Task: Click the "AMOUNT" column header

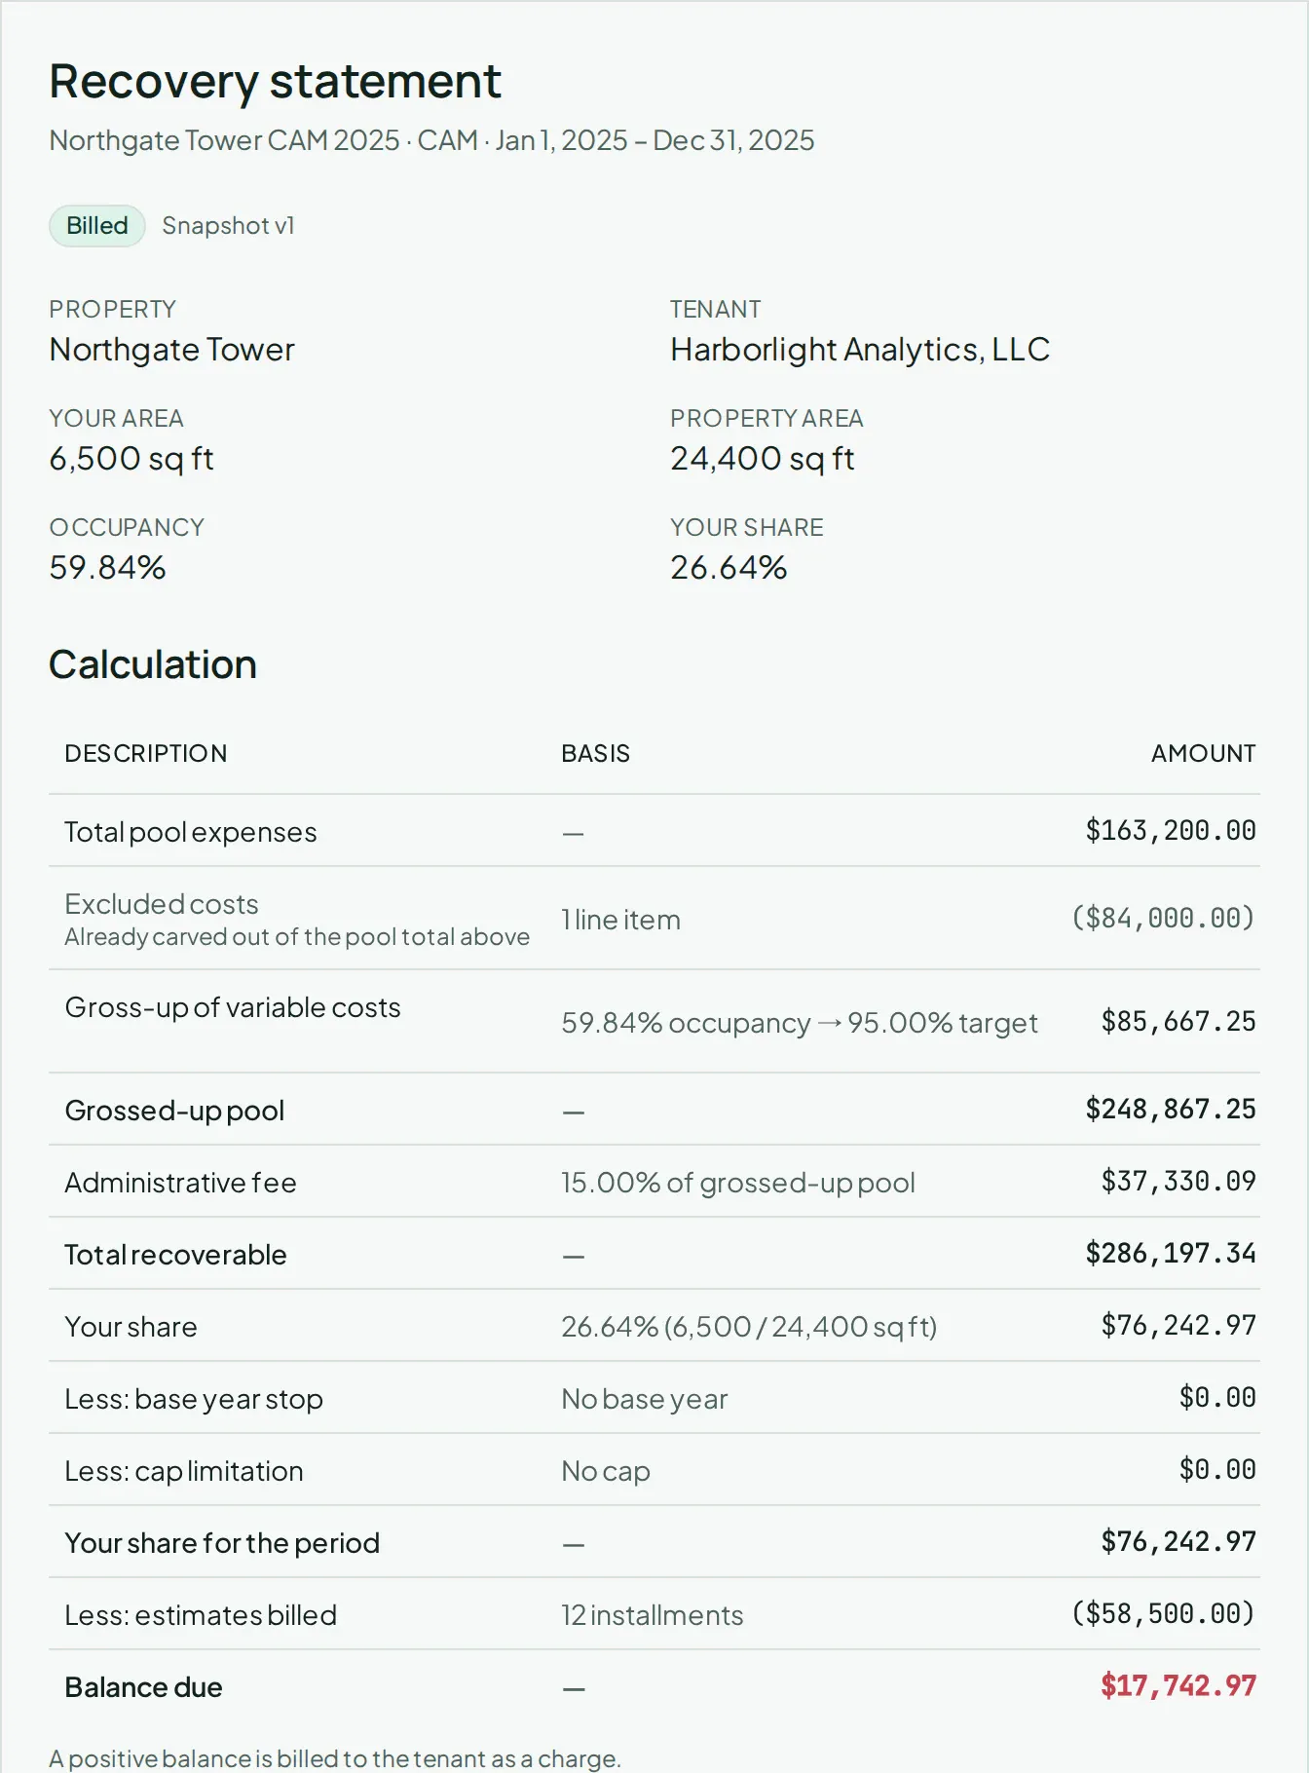Action: [x=1203, y=753]
